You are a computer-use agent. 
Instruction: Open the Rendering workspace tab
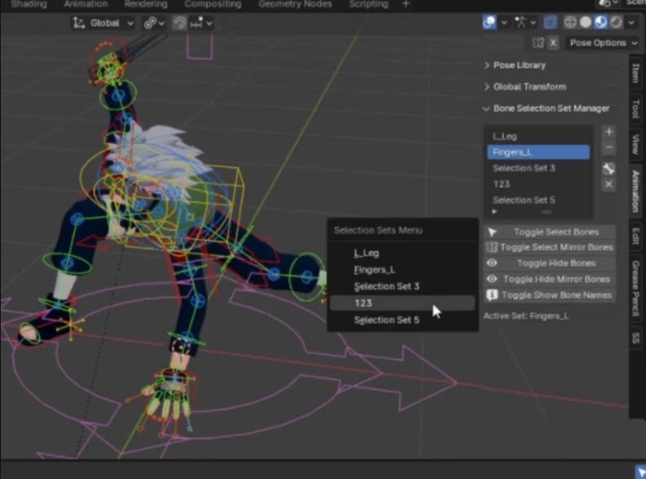click(146, 4)
